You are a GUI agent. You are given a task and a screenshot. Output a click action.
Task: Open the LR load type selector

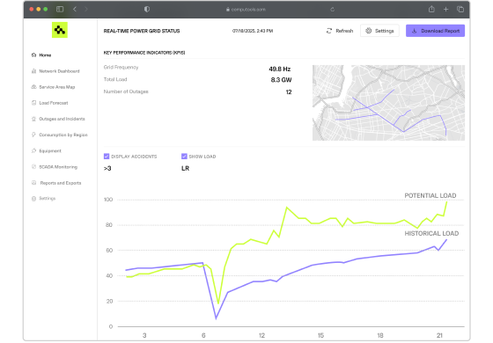tap(185, 168)
